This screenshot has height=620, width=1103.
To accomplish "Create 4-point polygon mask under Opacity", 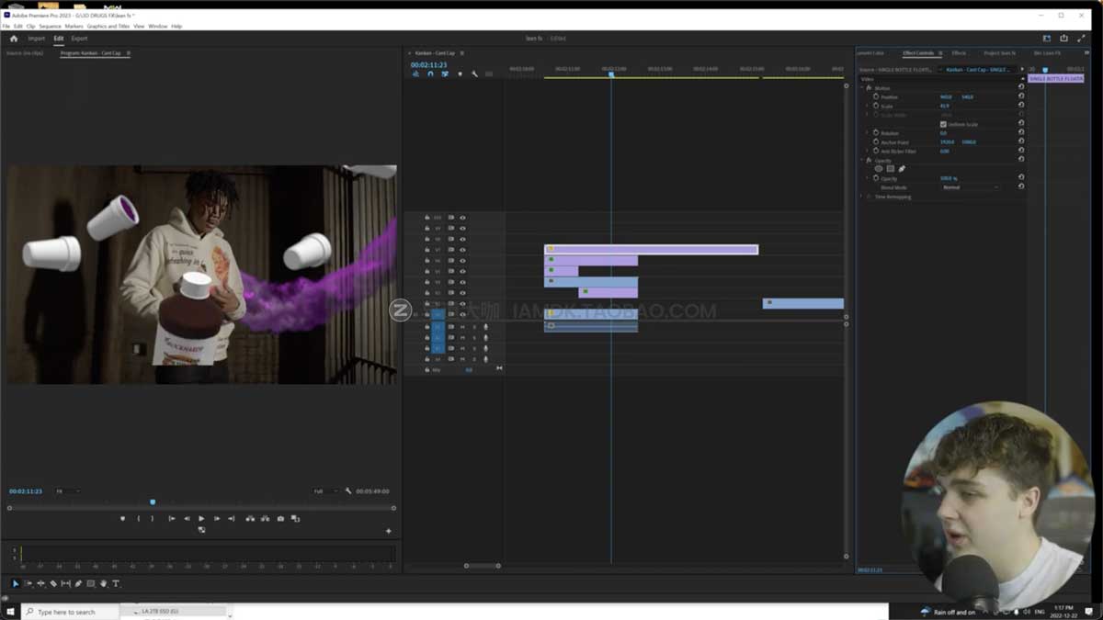I will (890, 169).
